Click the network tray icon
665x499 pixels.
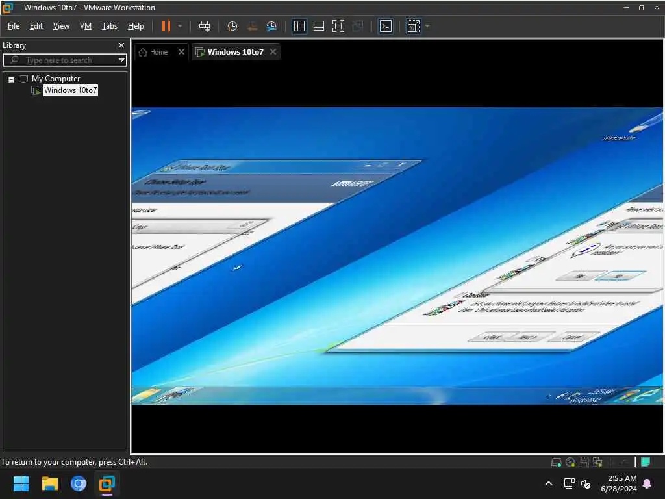pyautogui.click(x=569, y=483)
